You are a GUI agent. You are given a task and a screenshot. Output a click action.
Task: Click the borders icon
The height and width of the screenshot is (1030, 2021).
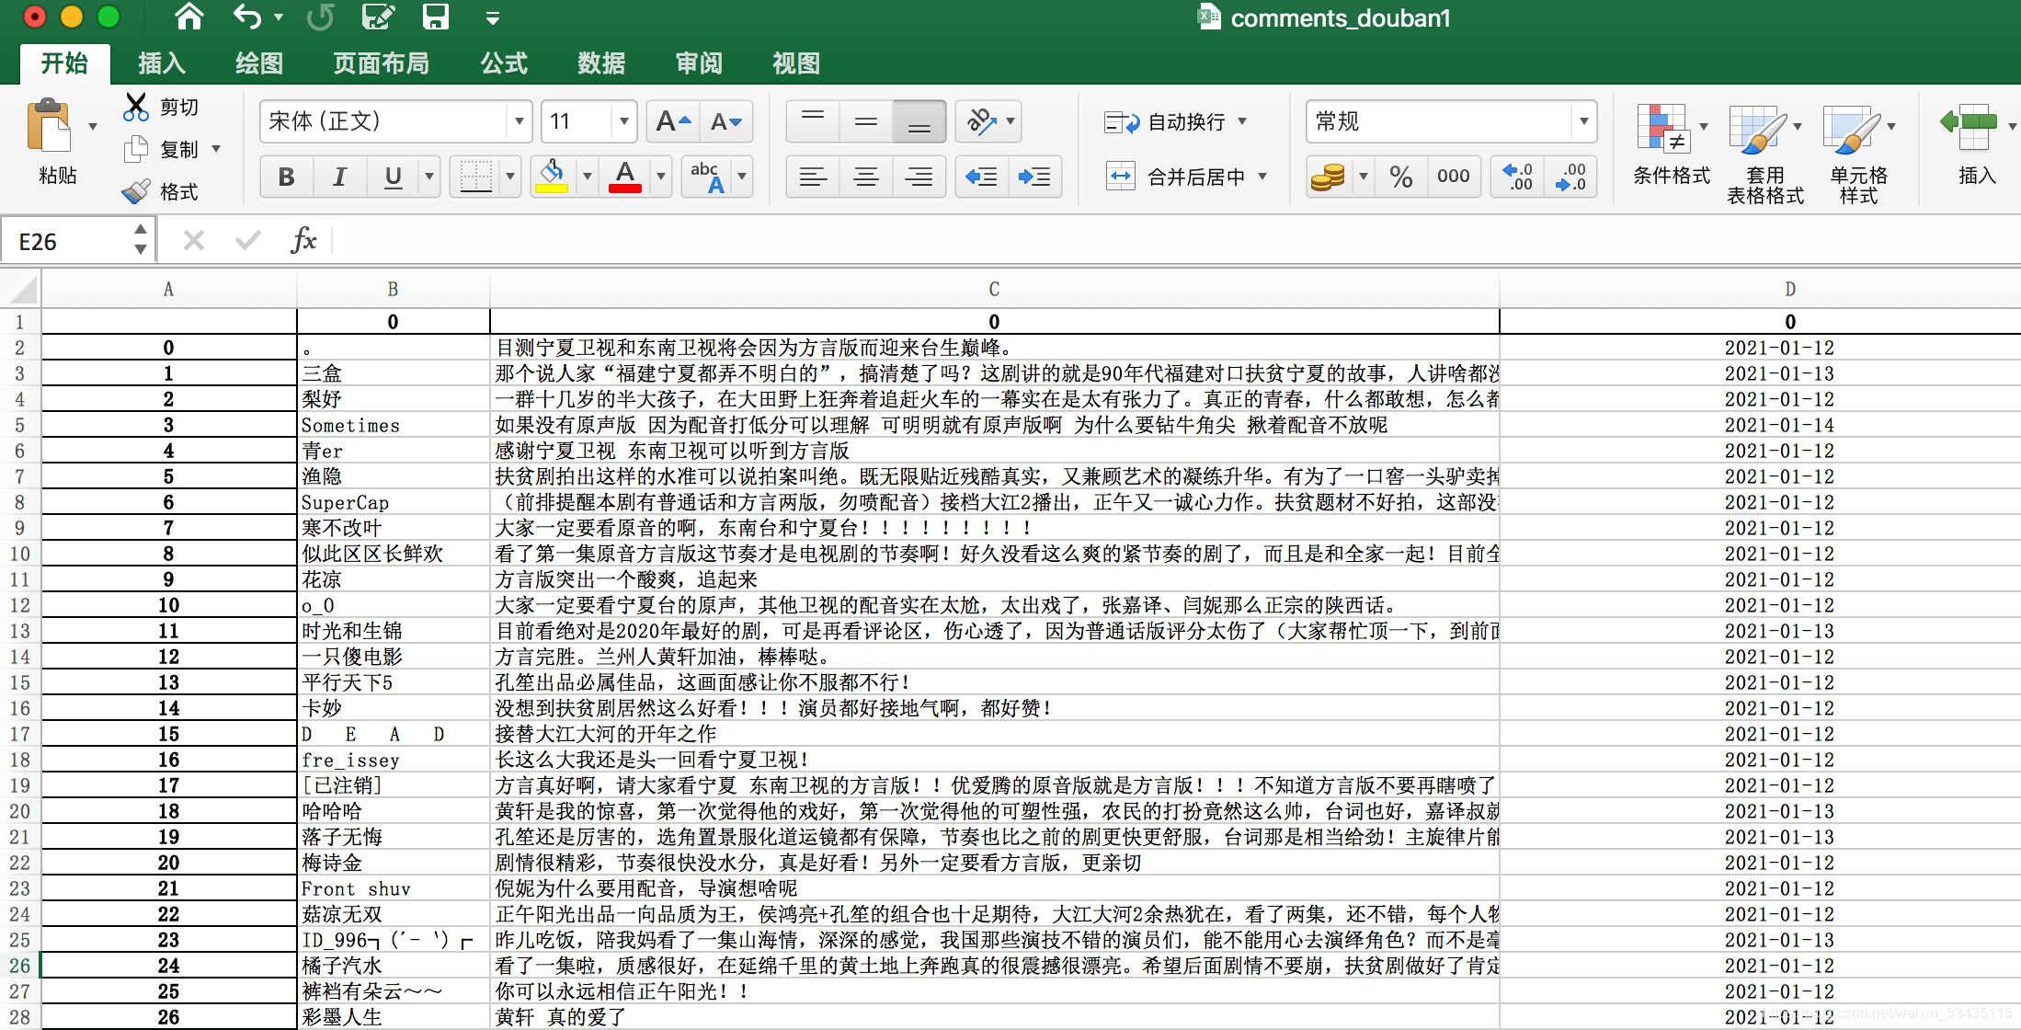[x=475, y=176]
